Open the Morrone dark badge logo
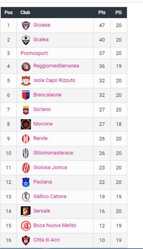 [x=26, y=124]
